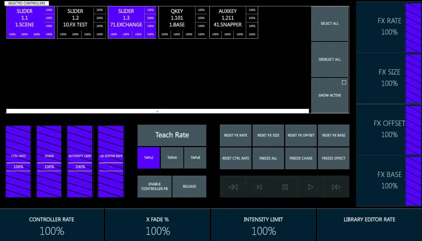This screenshot has width=422, height=241.
Task: Click the Lib Editor Rate fader
Action: 111,161
